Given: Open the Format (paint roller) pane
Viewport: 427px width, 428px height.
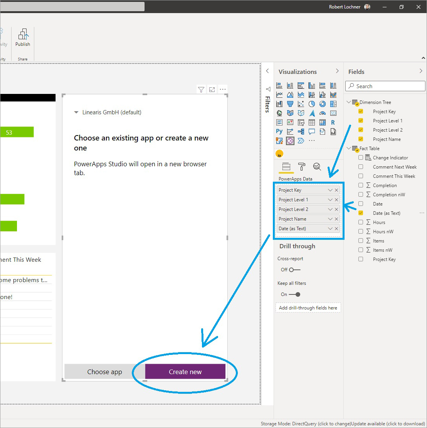Looking at the screenshot, I should tap(301, 167).
